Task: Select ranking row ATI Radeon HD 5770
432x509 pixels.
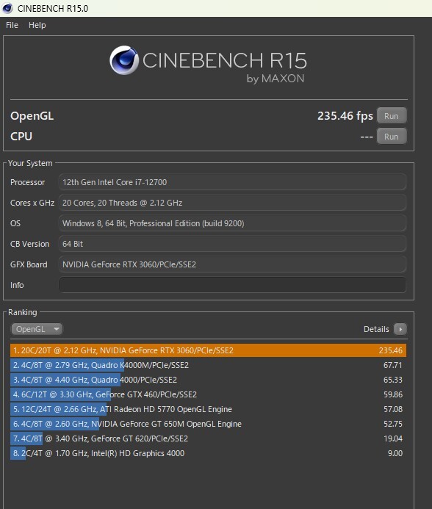Action: coord(208,409)
